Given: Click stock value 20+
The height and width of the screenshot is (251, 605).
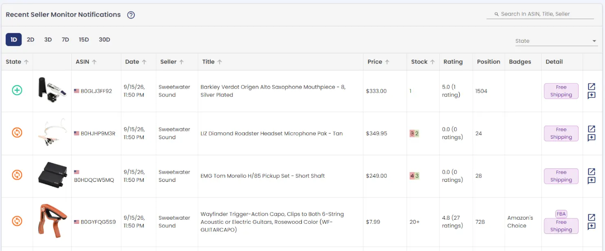Looking at the screenshot, I should coord(414,222).
